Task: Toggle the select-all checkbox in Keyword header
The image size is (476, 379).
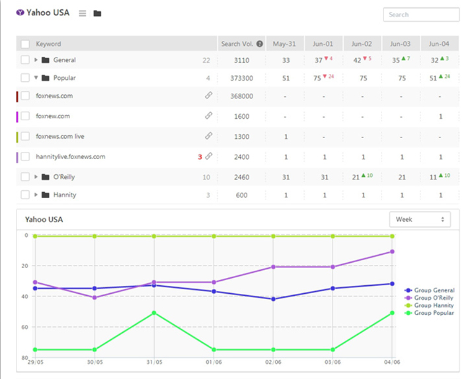Action: (25, 44)
